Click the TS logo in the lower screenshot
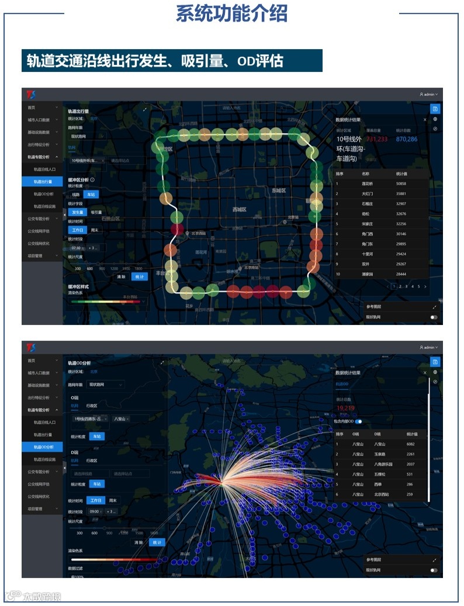 (x=31, y=348)
